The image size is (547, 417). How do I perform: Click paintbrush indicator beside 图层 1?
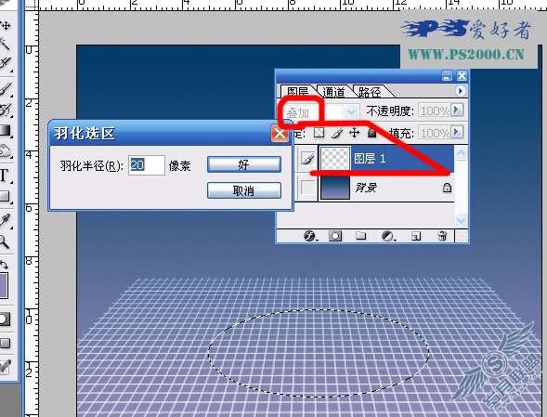tap(307, 159)
